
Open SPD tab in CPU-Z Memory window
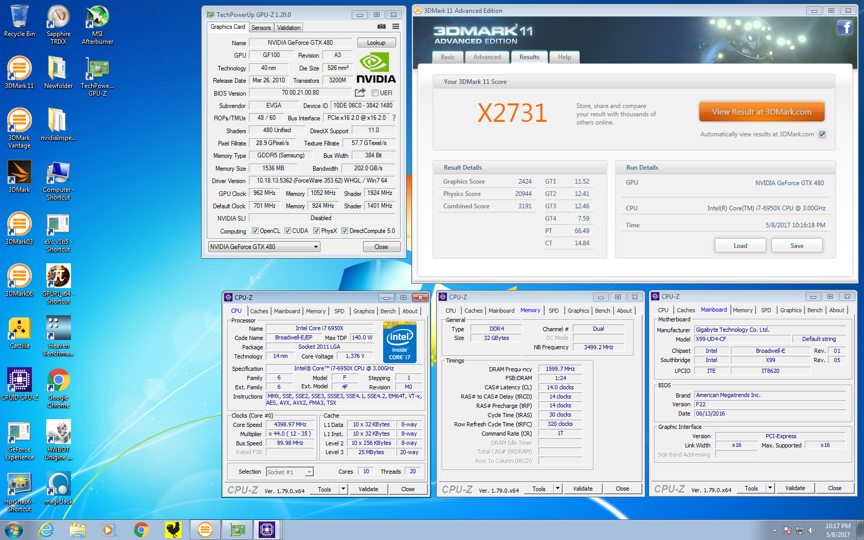pyautogui.click(x=553, y=311)
